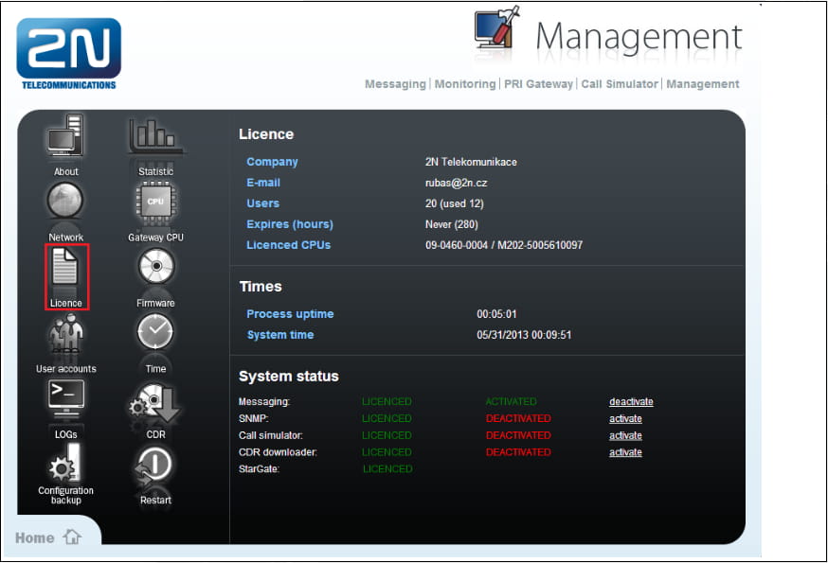Viewport: 828px width, 563px height.
Task: Open the User accounts people icon
Action: pos(66,333)
